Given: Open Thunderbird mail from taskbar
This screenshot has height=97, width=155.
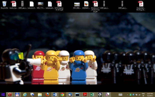Looking at the screenshot, I should point(70,95).
